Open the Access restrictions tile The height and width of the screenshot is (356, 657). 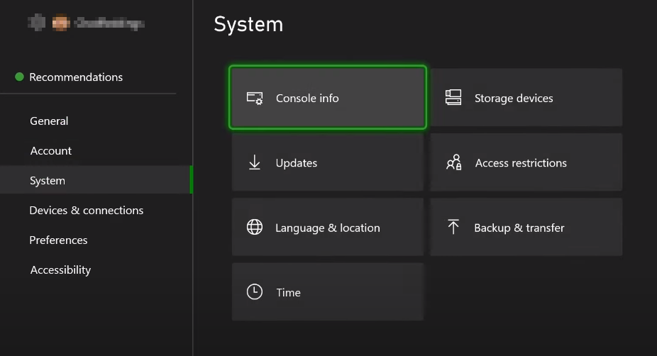pos(526,163)
